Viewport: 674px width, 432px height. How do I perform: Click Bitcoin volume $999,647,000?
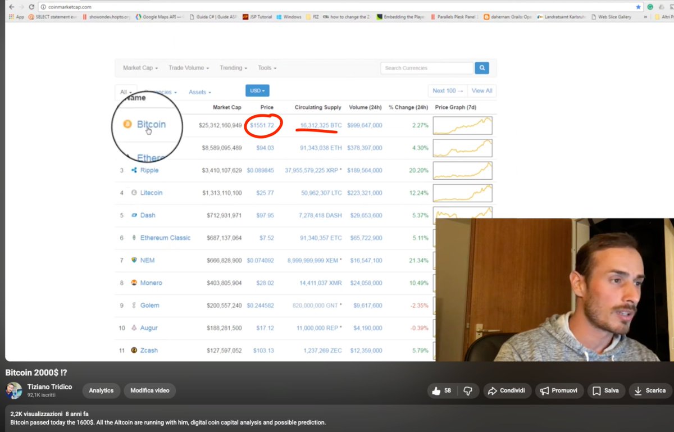click(365, 125)
